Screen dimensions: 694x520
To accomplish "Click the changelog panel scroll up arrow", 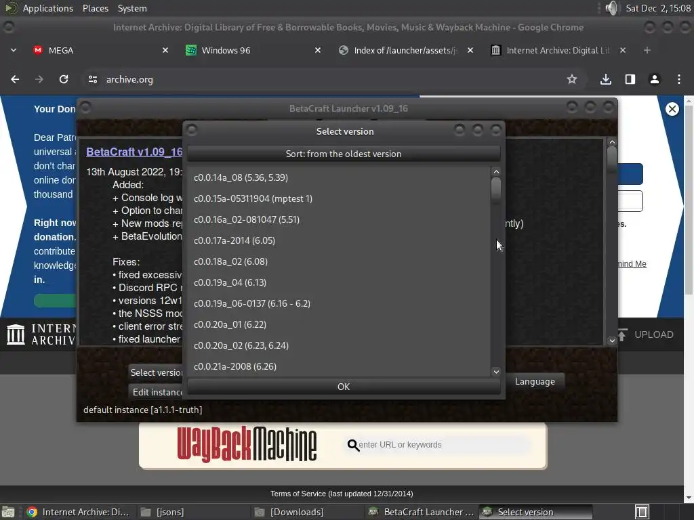I will coord(612,142).
